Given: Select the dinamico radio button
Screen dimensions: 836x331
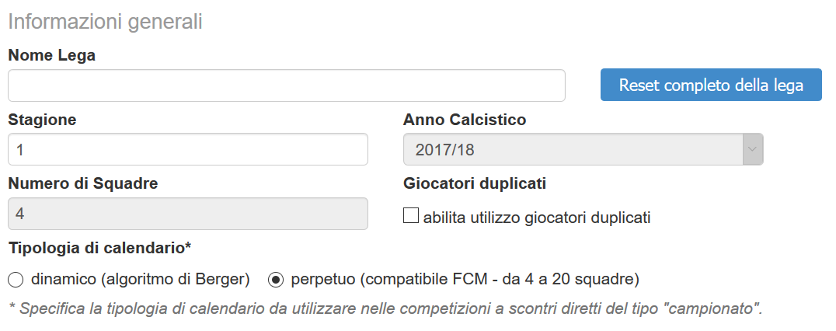Looking at the screenshot, I should [16, 278].
